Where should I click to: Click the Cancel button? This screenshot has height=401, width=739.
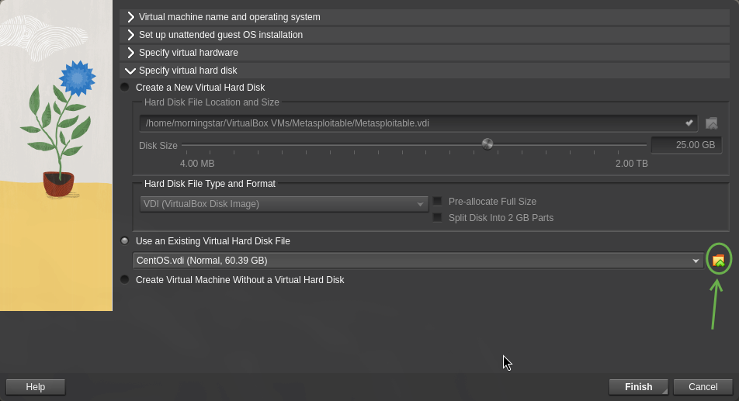pyautogui.click(x=703, y=387)
